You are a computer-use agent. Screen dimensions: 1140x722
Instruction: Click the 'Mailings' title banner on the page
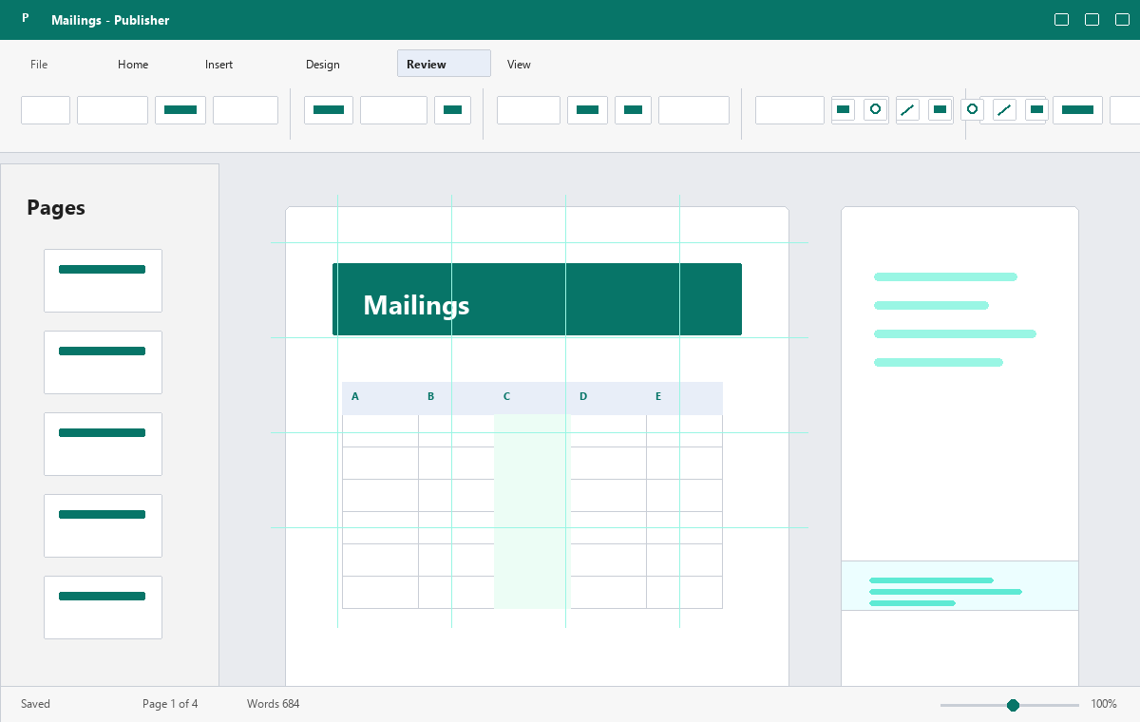coord(537,299)
